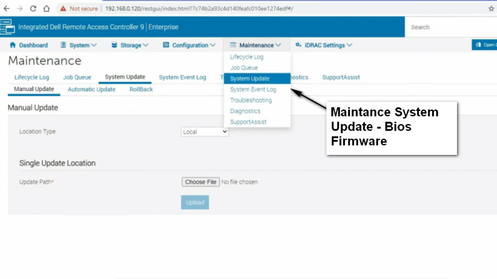Click the browser back arrow
The width and height of the screenshot is (497, 279).
(x=6, y=8)
